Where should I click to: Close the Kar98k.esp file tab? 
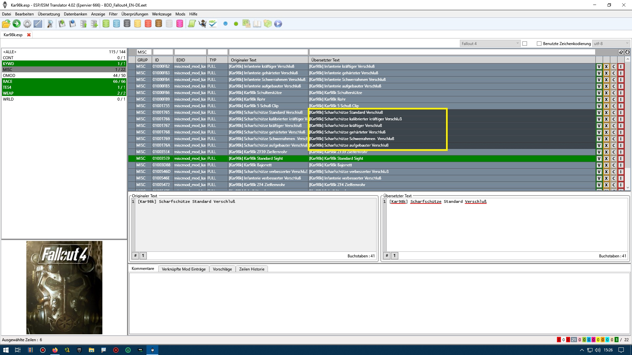29,35
